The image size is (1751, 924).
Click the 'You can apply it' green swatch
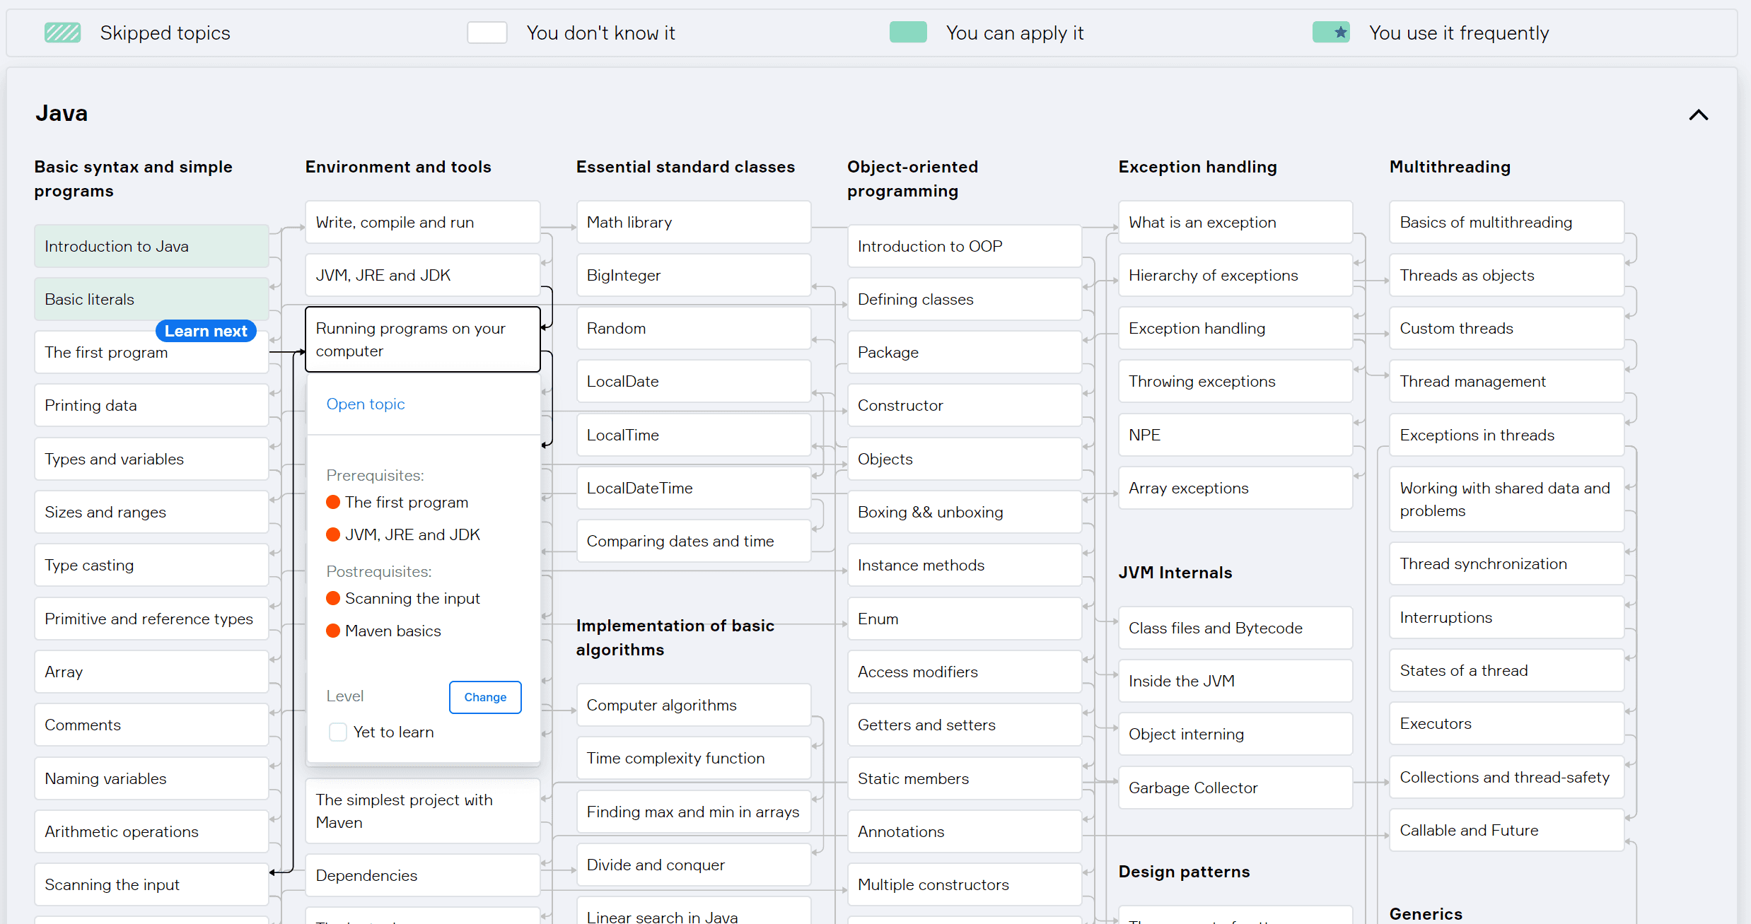click(908, 33)
